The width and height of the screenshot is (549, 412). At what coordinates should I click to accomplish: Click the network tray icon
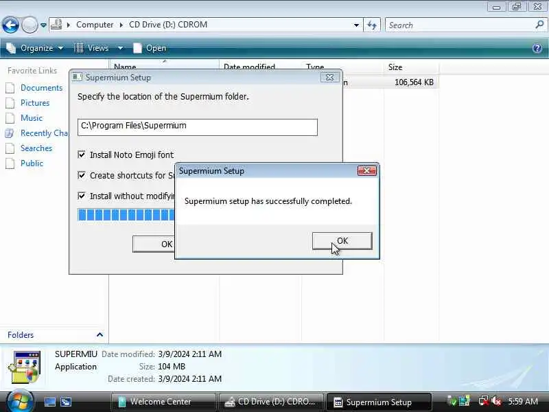pyautogui.click(x=484, y=401)
